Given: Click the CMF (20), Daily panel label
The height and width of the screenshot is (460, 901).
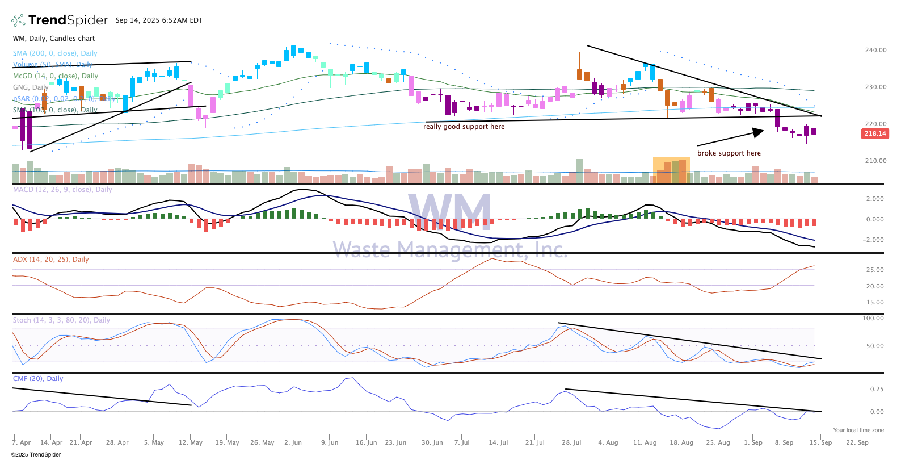Looking at the screenshot, I should (38, 379).
